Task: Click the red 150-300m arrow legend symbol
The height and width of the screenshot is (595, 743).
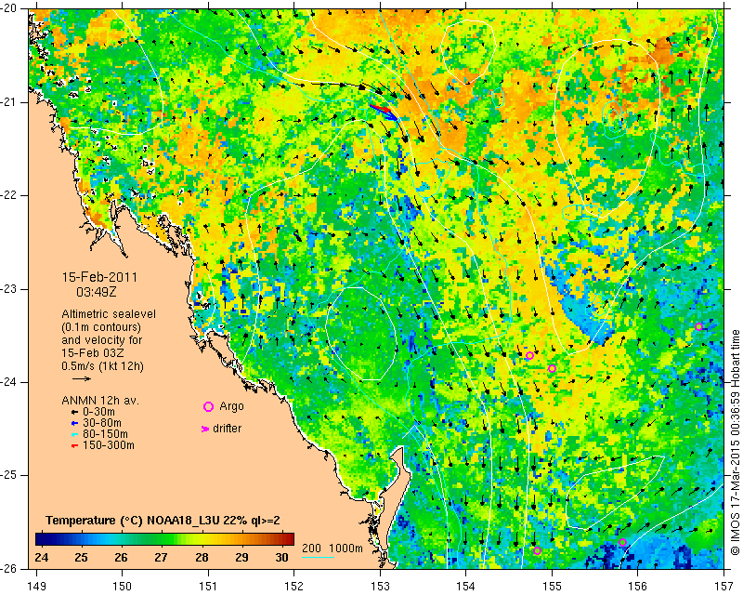Action: coord(74,445)
